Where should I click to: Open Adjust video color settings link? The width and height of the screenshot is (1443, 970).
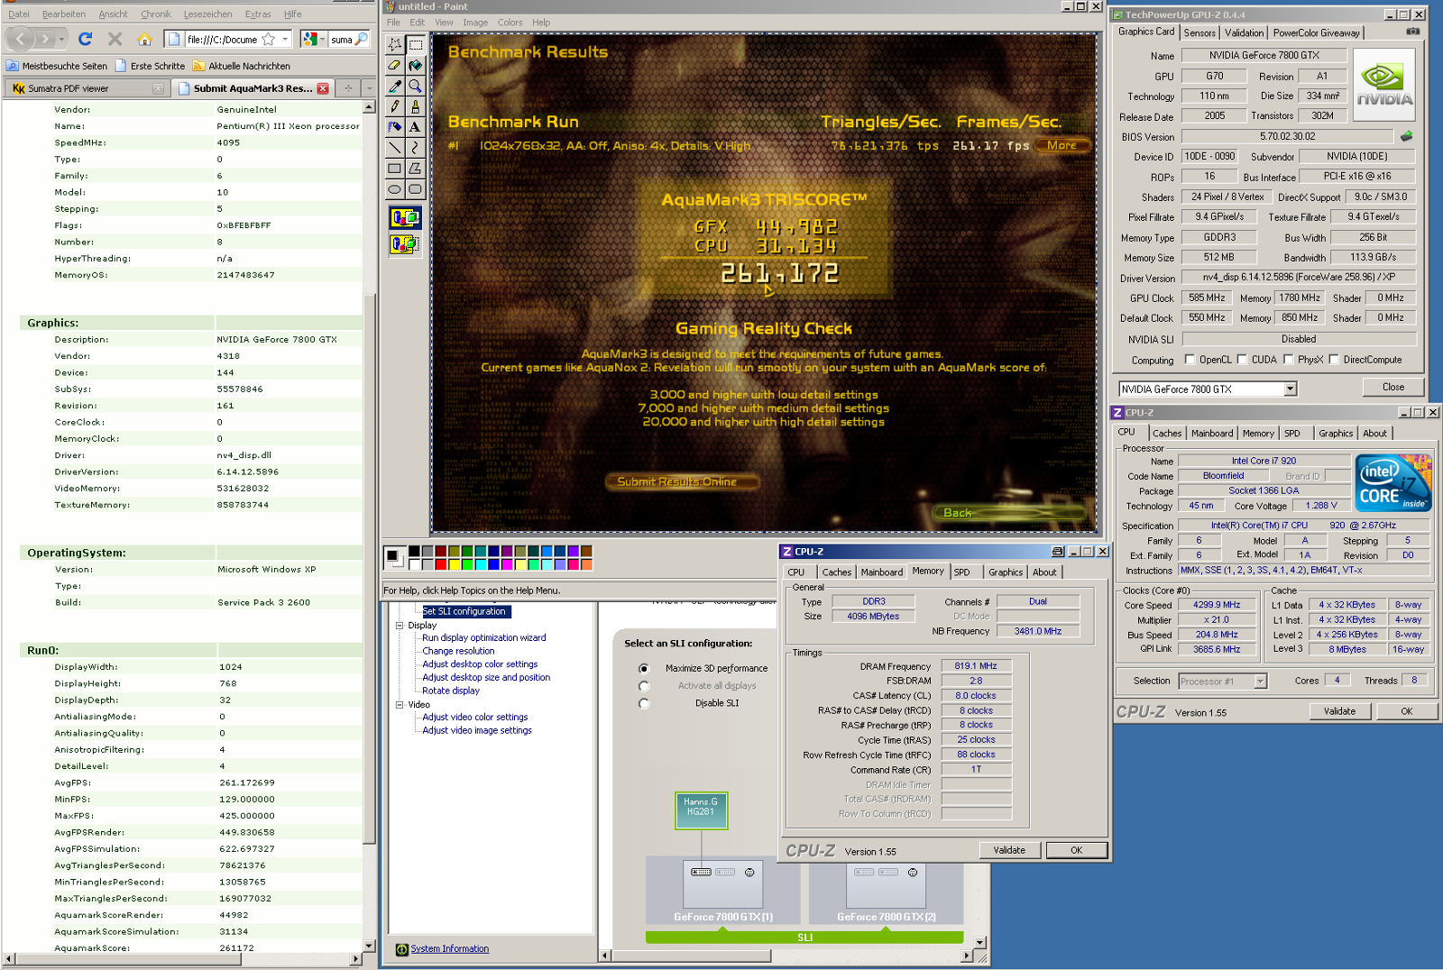[x=475, y=718]
